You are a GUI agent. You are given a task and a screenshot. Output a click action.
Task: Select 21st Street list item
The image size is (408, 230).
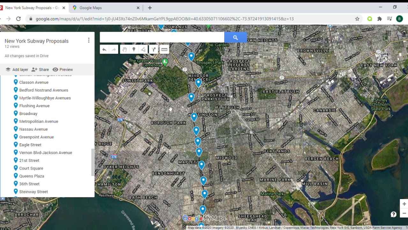coord(29,161)
